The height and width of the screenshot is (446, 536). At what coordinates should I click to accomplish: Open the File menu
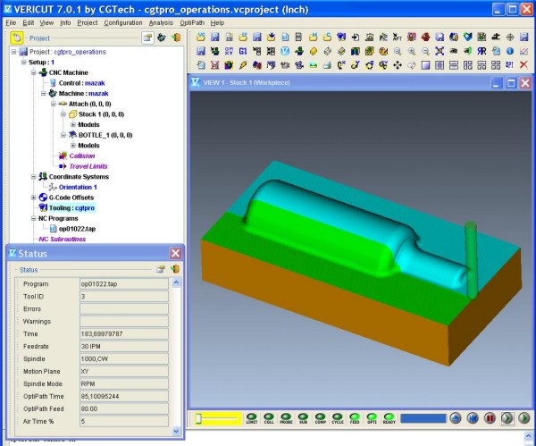click(11, 22)
